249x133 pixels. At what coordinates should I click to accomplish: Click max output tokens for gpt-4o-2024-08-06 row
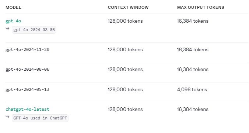(193, 69)
